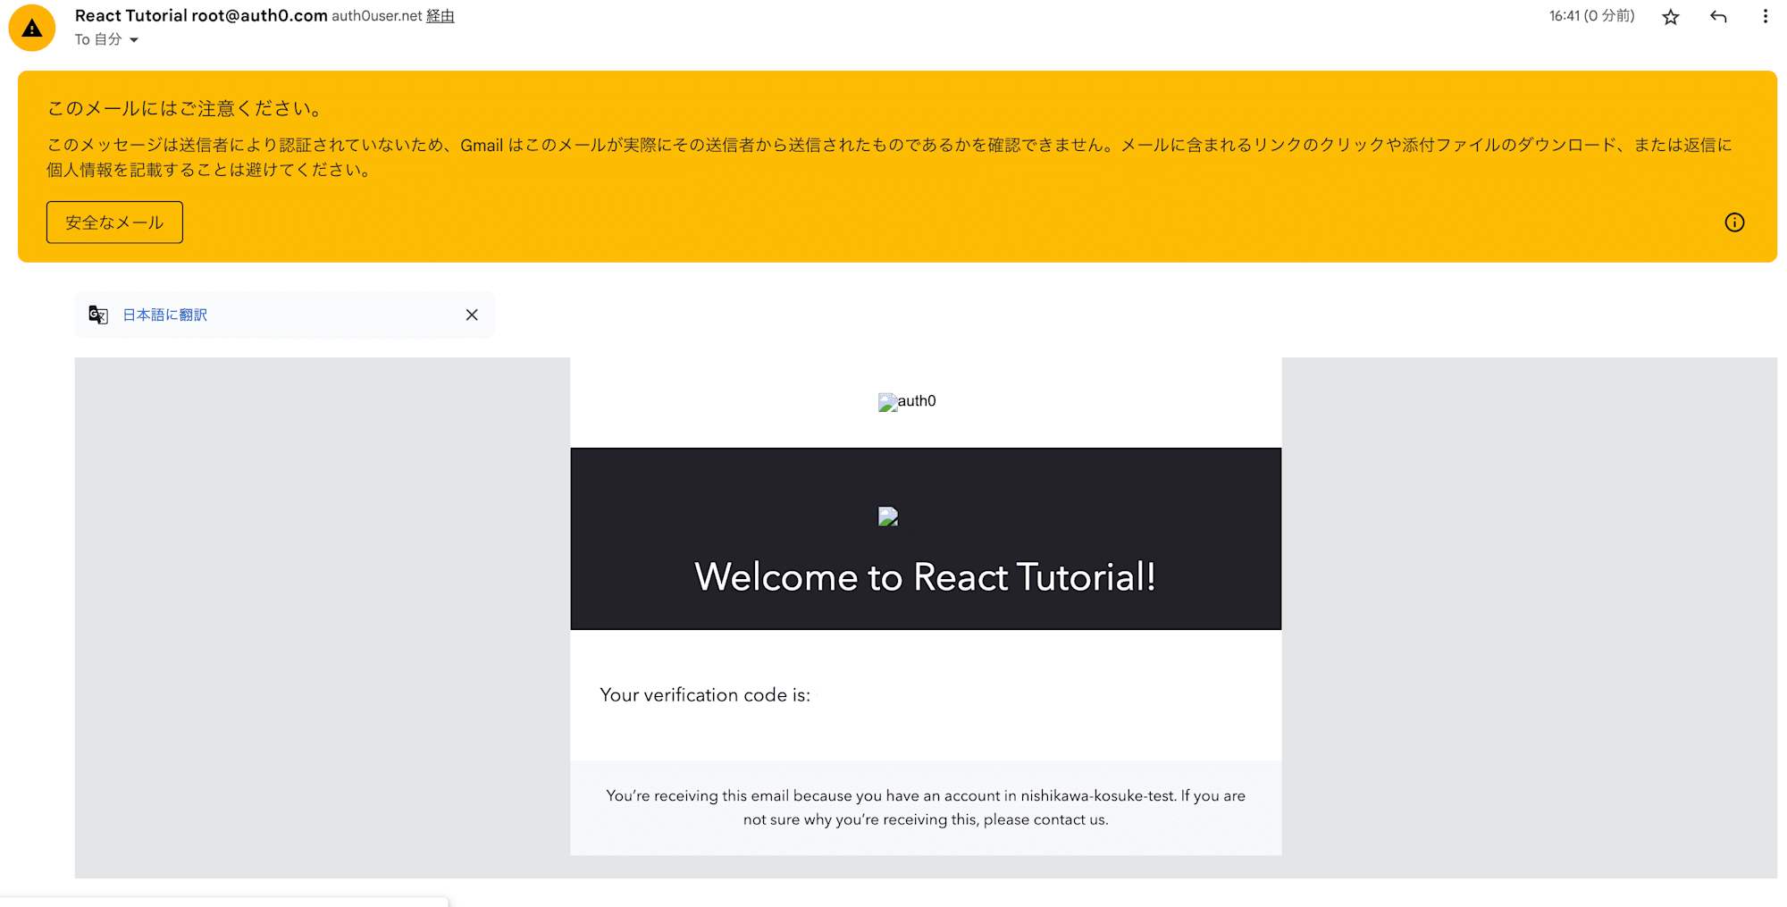1787x907 pixels.
Task: Click the Google Translate icon
Action: (98, 315)
